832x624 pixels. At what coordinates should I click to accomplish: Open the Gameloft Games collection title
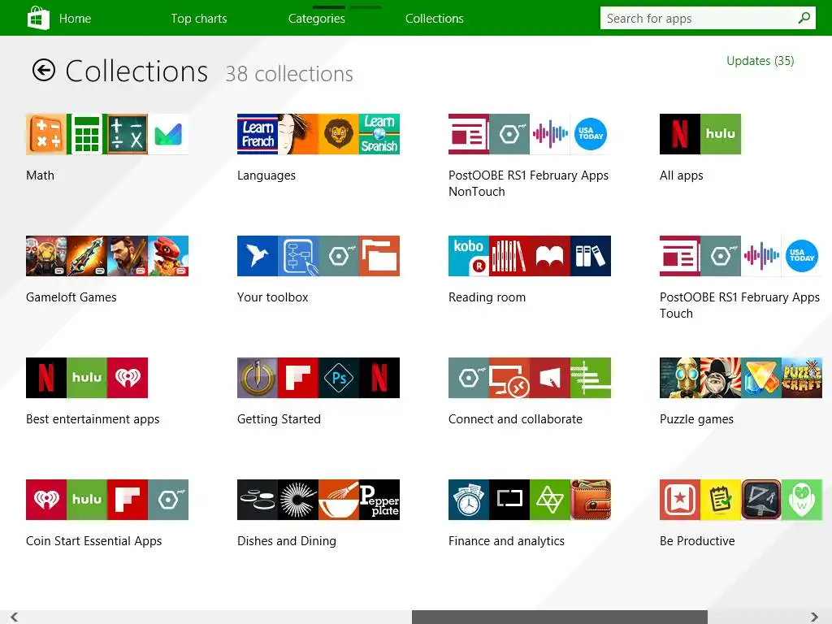point(71,297)
